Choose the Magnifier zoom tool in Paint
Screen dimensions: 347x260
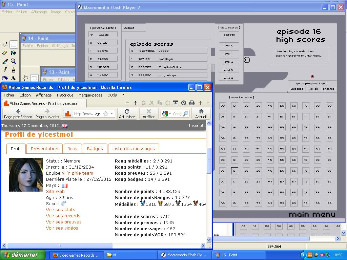click(13, 61)
